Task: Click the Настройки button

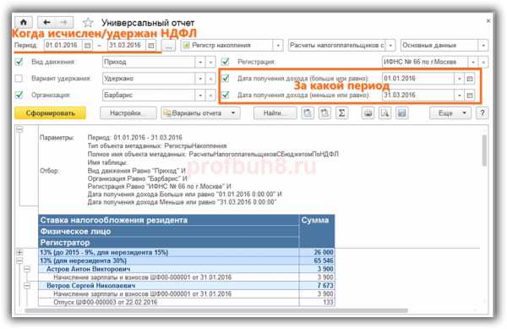Action: click(128, 112)
